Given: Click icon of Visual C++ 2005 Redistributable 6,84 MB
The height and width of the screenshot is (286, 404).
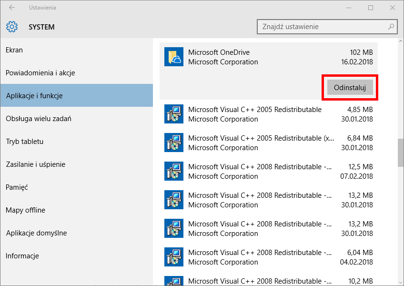Looking at the screenshot, I should tap(174, 143).
